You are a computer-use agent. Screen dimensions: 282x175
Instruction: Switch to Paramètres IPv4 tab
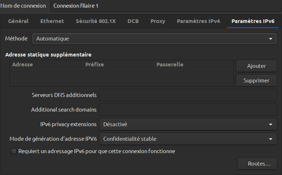[x=198, y=21]
